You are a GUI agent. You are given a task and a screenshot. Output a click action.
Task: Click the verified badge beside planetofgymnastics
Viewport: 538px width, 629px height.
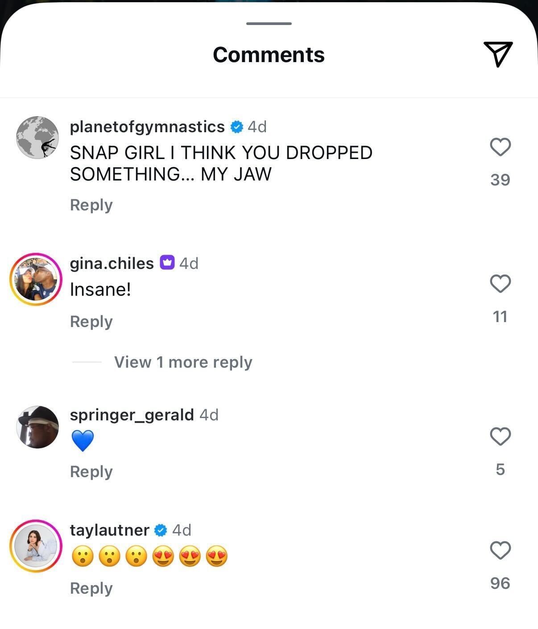point(237,126)
